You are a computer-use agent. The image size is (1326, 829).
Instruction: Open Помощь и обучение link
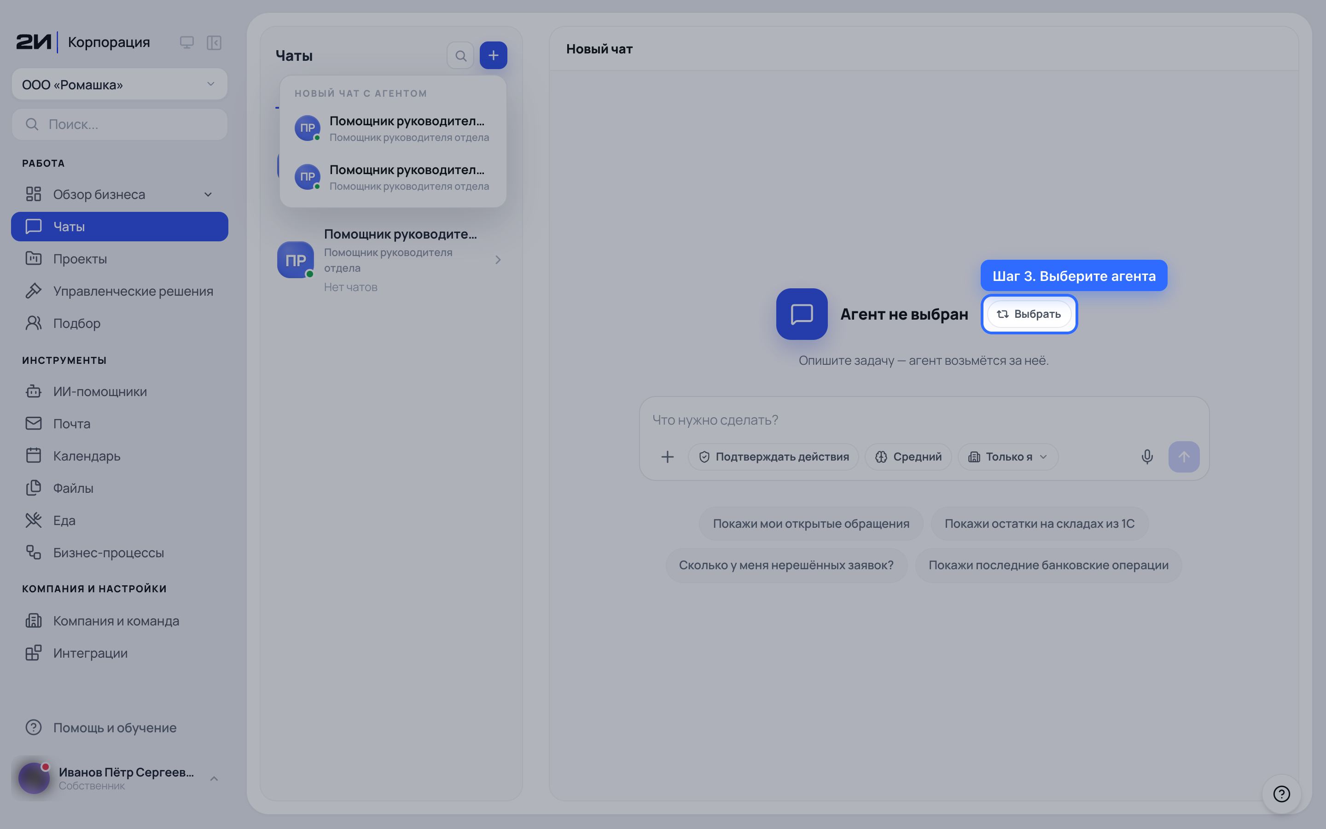coord(119,728)
